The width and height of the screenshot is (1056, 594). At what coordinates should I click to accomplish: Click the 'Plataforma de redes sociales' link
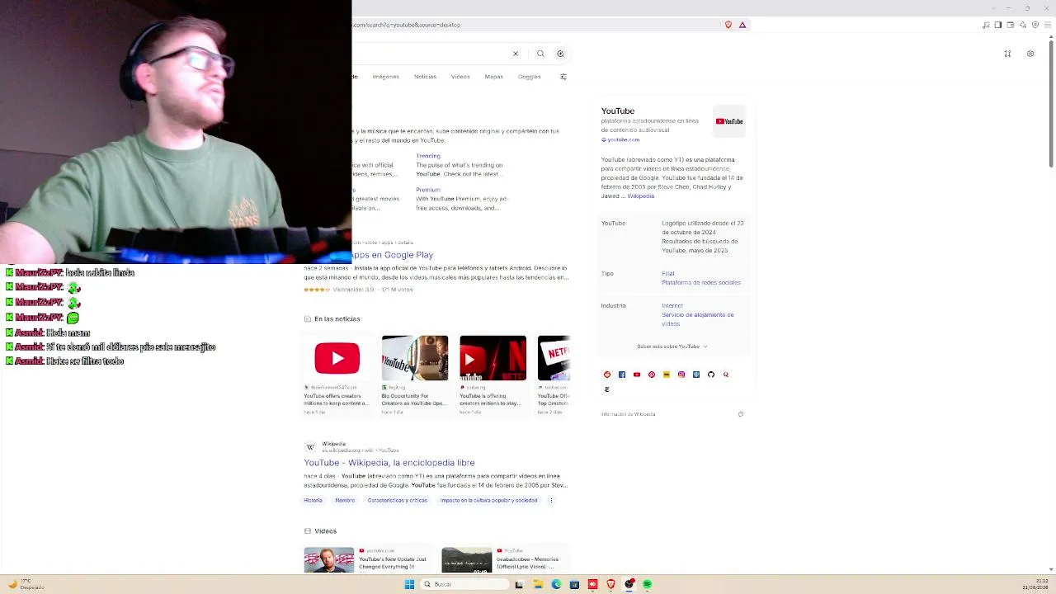pyautogui.click(x=701, y=283)
